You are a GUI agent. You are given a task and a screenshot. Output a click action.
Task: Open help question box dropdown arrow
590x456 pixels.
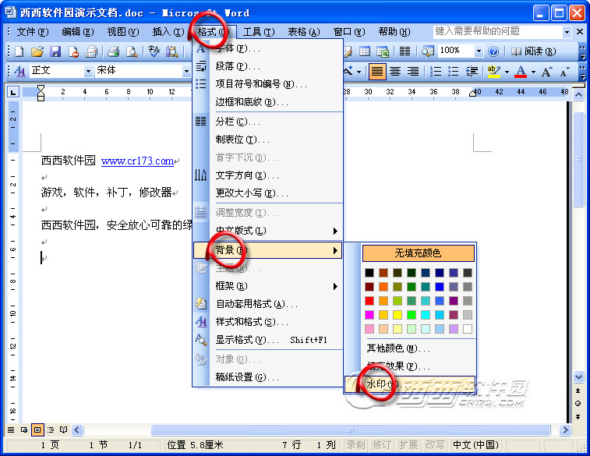(567, 32)
